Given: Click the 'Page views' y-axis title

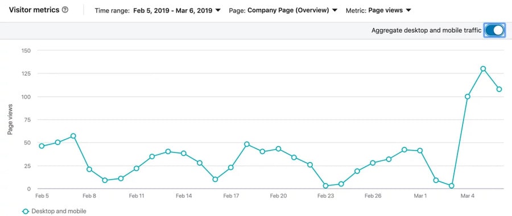Looking at the screenshot, I should click(10, 119).
